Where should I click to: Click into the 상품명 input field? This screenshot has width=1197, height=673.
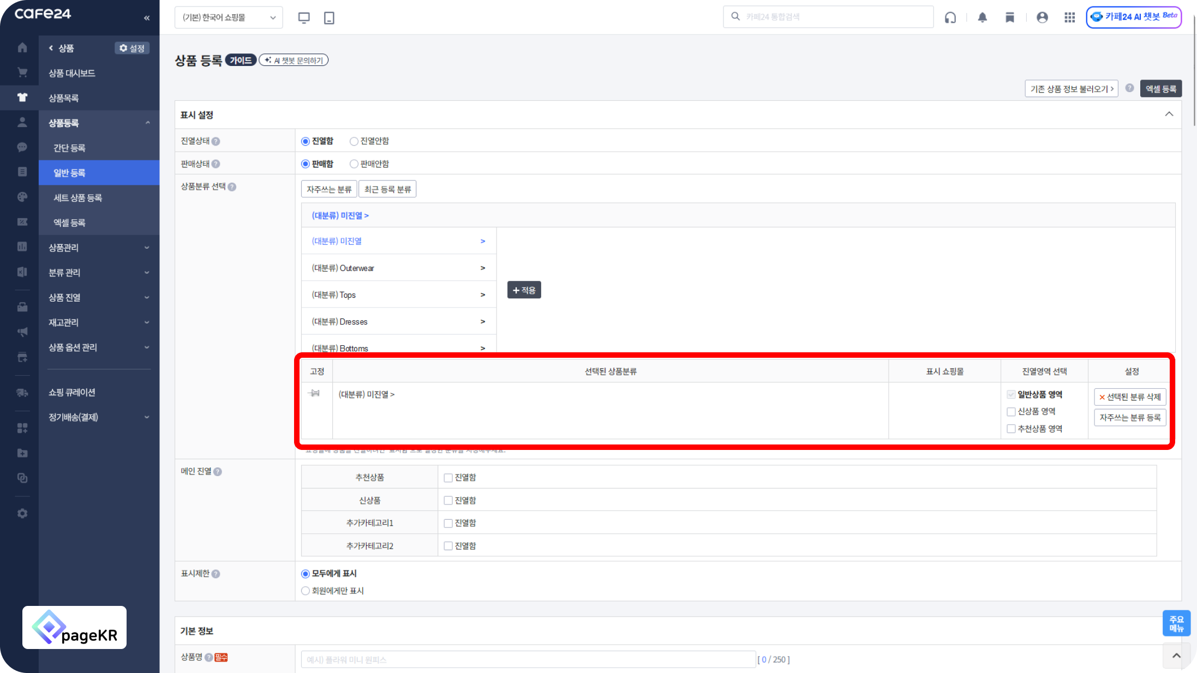[x=528, y=659]
